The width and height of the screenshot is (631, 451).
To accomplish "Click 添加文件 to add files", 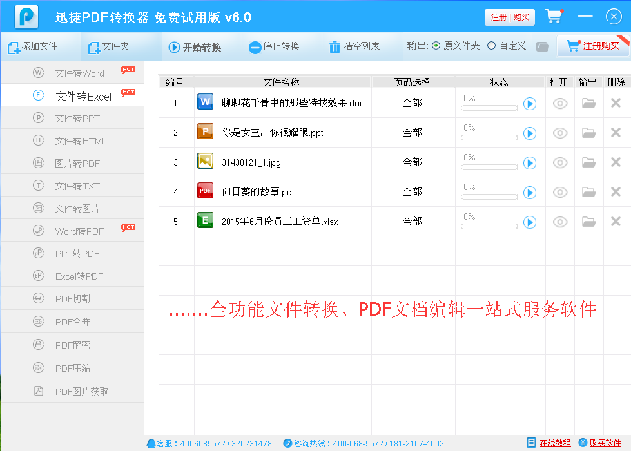I will pos(33,46).
